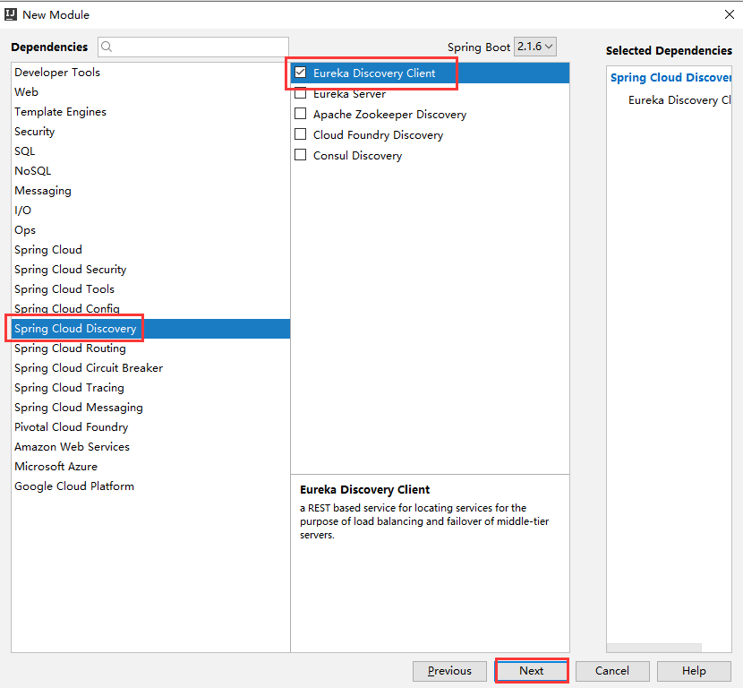Check the Eureka Server checkbox
The image size is (743, 688).
click(301, 93)
